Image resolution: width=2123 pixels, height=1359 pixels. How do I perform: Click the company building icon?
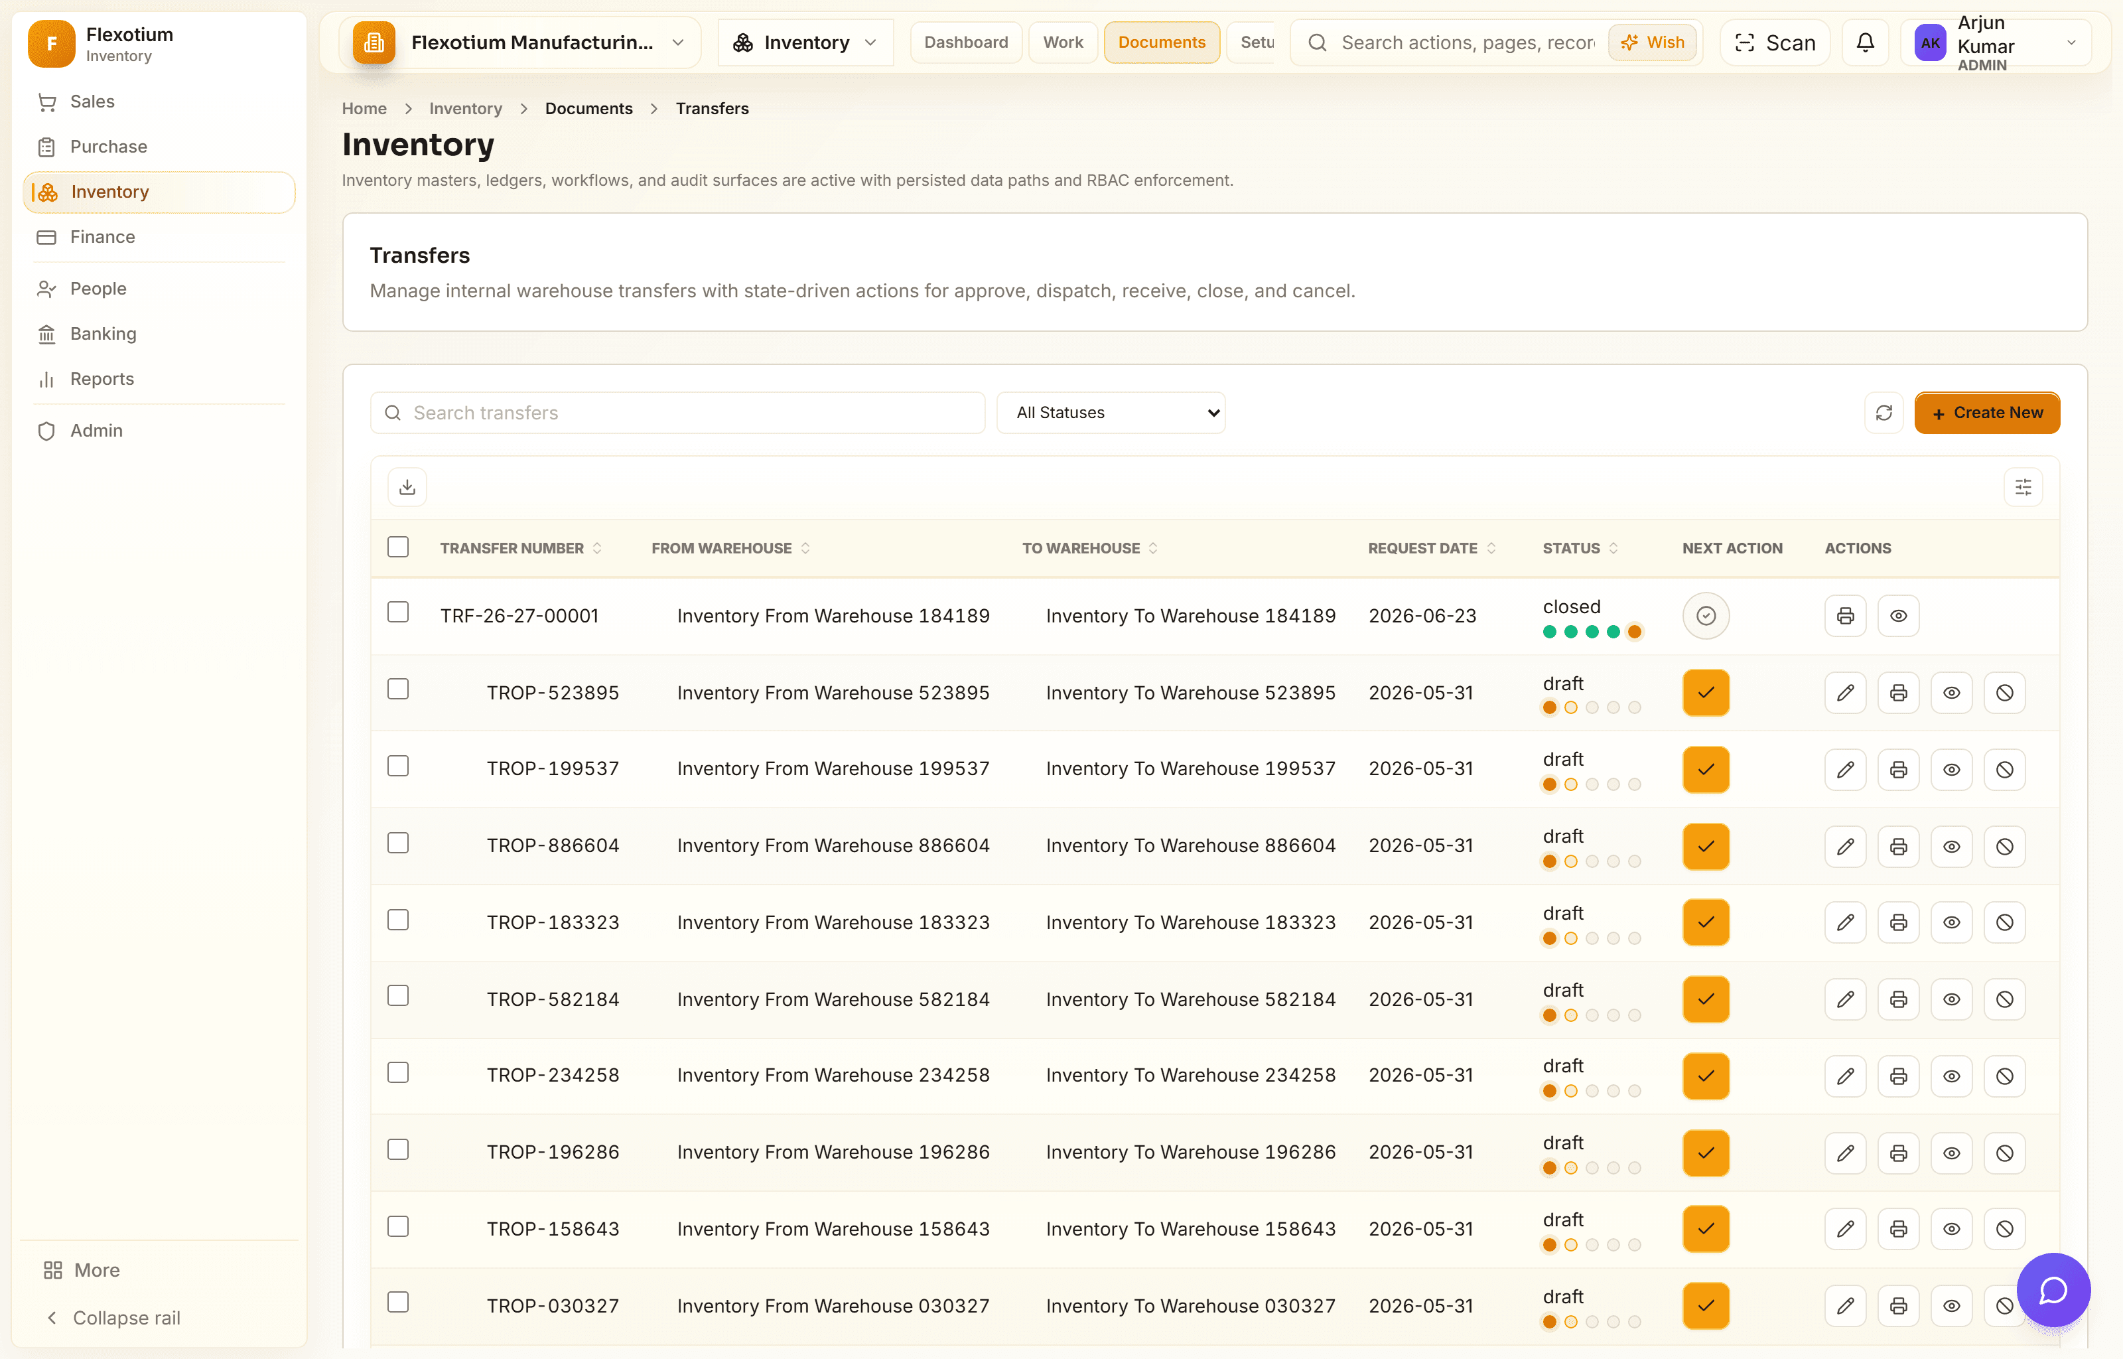(x=374, y=42)
